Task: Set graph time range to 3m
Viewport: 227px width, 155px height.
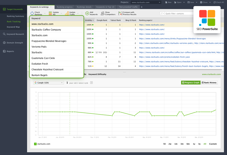Action: coord(182,144)
